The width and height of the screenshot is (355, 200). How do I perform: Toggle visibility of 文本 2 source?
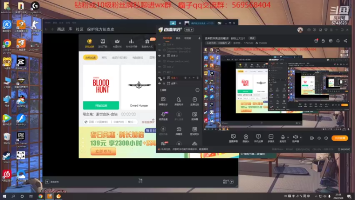pos(159,67)
